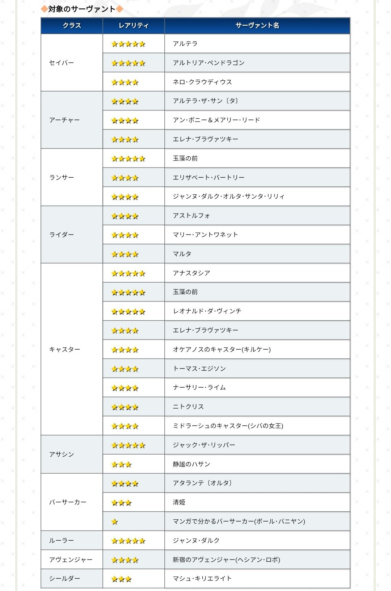The width and height of the screenshot is (391, 591).
Task: Click the star rating beside ネロ・クラウディウス
Action: click(x=125, y=82)
